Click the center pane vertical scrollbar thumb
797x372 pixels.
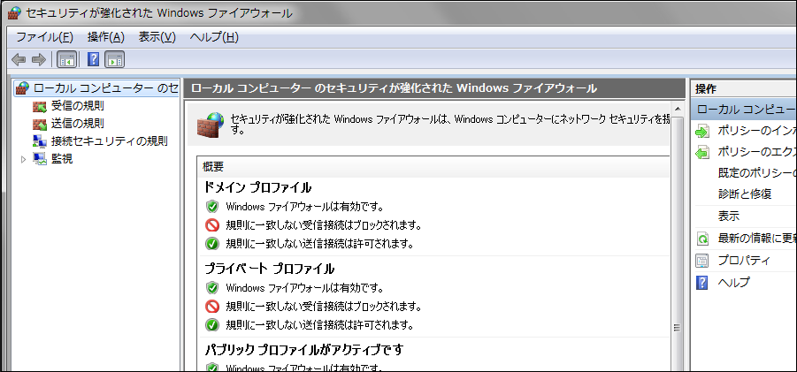point(677,244)
